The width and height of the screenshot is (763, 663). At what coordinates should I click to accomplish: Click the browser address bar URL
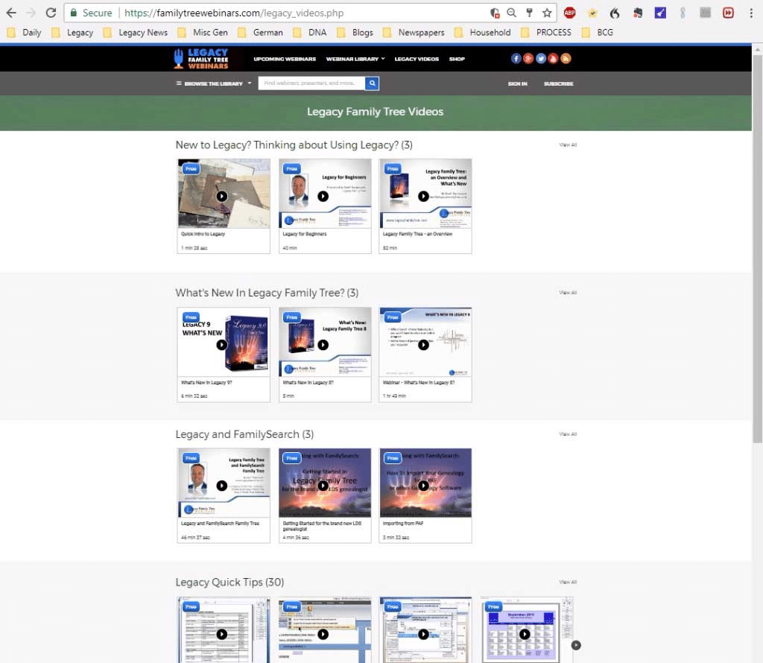(x=233, y=13)
